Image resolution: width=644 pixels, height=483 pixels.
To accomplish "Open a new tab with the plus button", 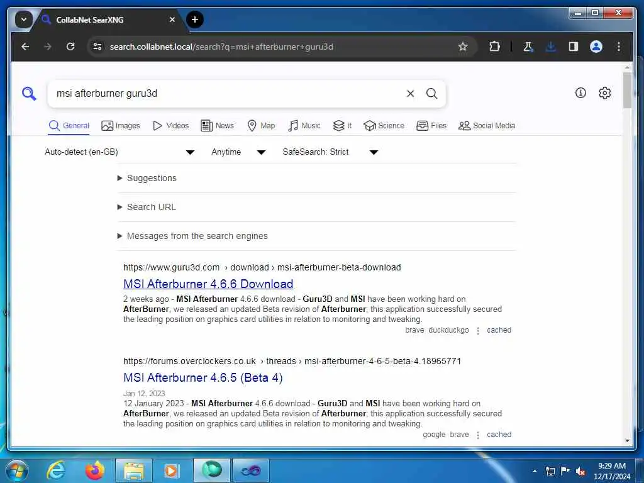I will pos(195,19).
